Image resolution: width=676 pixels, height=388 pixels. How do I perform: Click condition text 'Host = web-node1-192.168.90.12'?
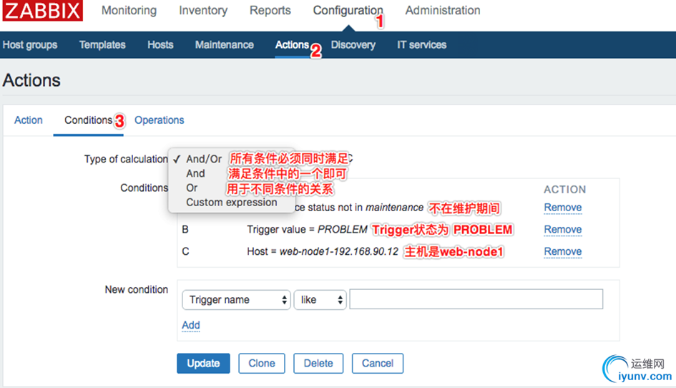tap(323, 251)
